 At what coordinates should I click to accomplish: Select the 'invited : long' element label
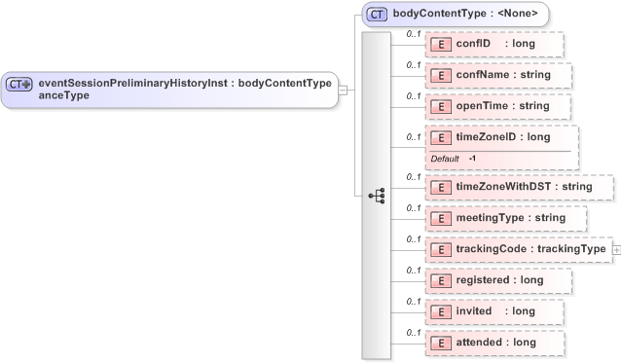[495, 311]
